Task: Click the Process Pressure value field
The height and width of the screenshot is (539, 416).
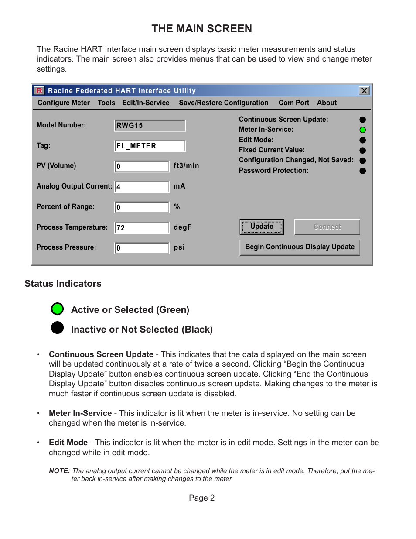Action: pyautogui.click(x=142, y=248)
